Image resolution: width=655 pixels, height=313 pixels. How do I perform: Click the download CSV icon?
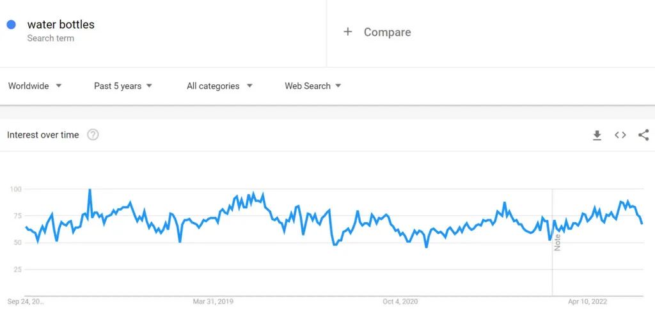click(x=597, y=135)
